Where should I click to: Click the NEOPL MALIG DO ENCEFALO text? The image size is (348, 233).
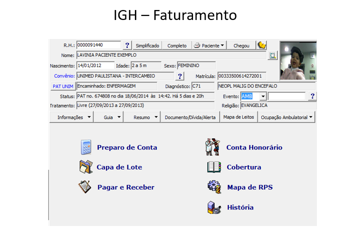(248, 86)
